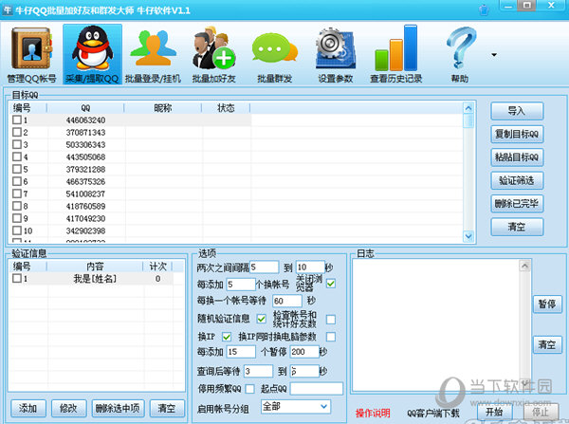Toggle 停用频繁QQ checkbox
569x424 pixels.
click(249, 389)
